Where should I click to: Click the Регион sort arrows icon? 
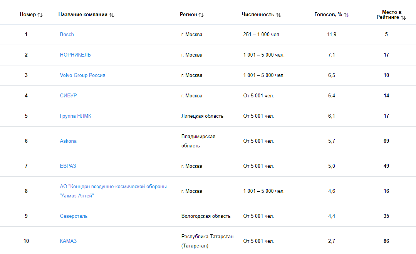click(201, 15)
